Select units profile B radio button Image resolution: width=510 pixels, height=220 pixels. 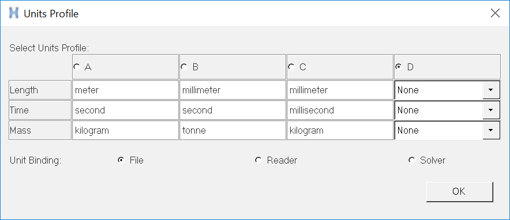[x=184, y=67]
